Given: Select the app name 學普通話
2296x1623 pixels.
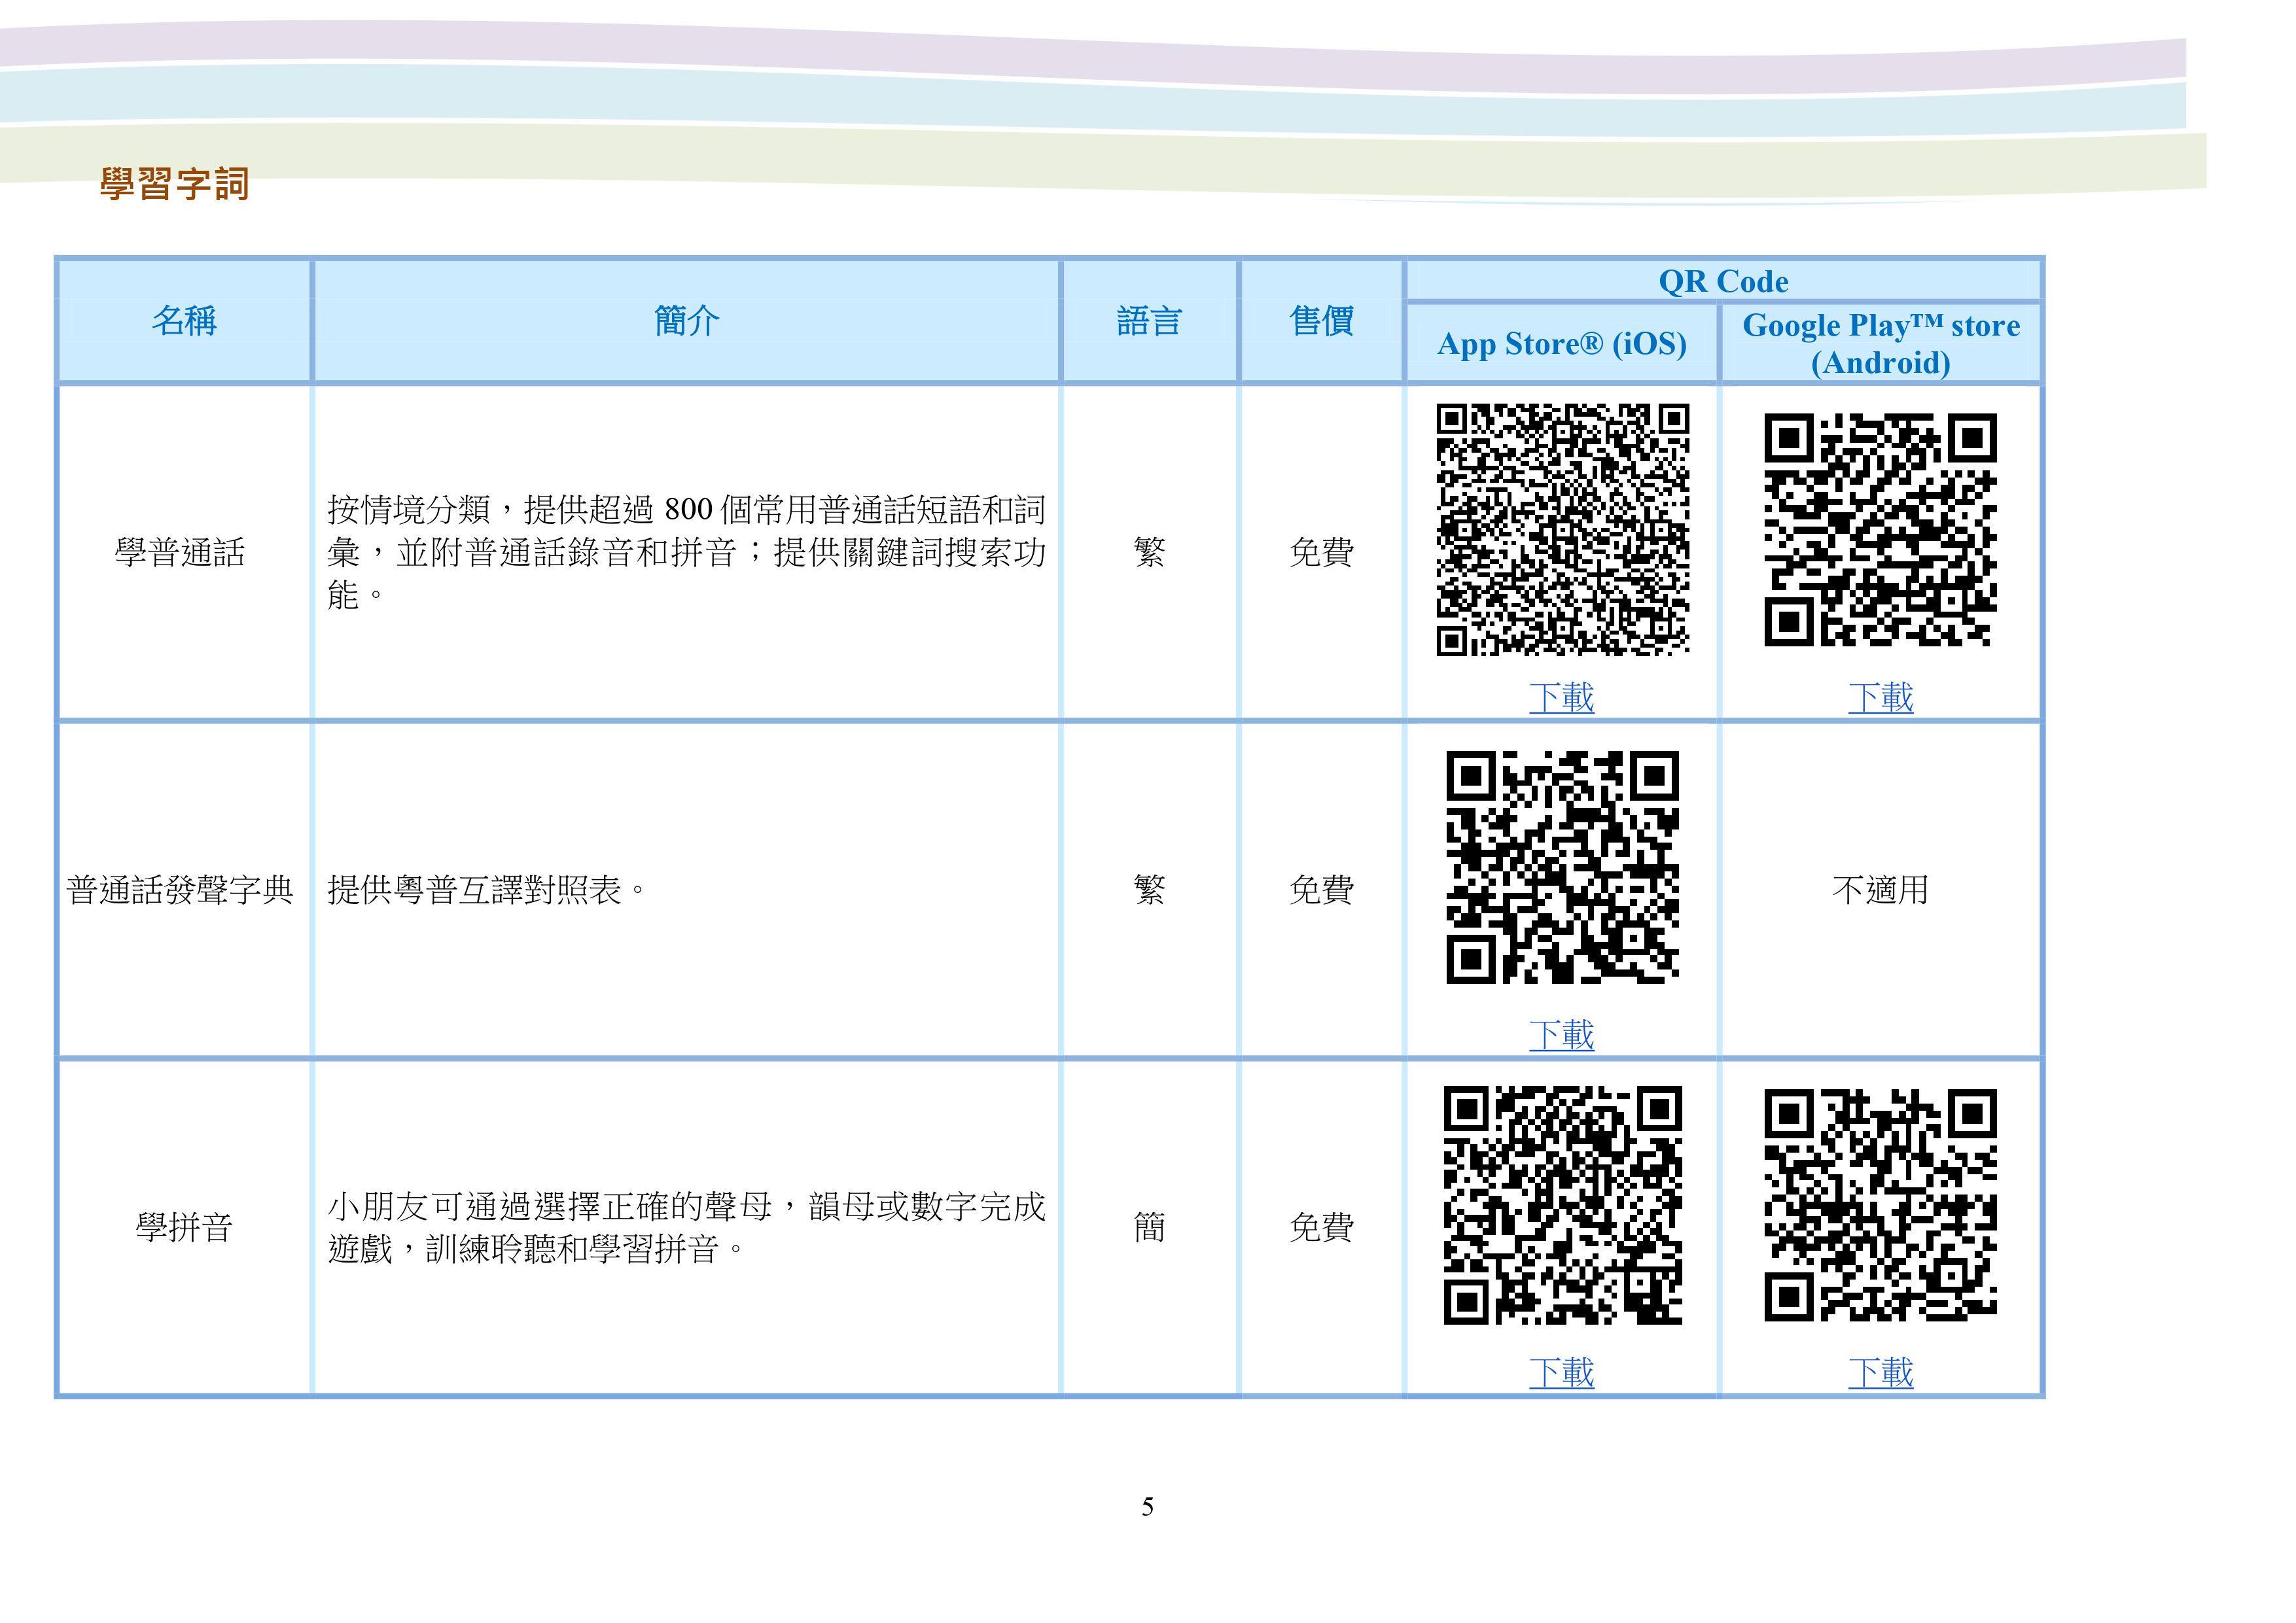Looking at the screenshot, I should (x=180, y=552).
